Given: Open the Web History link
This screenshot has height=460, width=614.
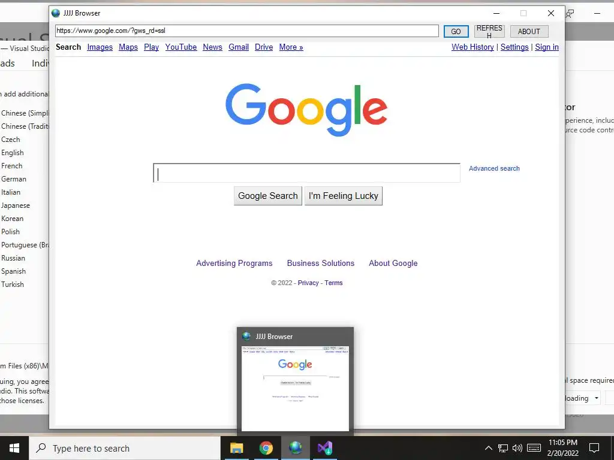Looking at the screenshot, I should coord(472,47).
